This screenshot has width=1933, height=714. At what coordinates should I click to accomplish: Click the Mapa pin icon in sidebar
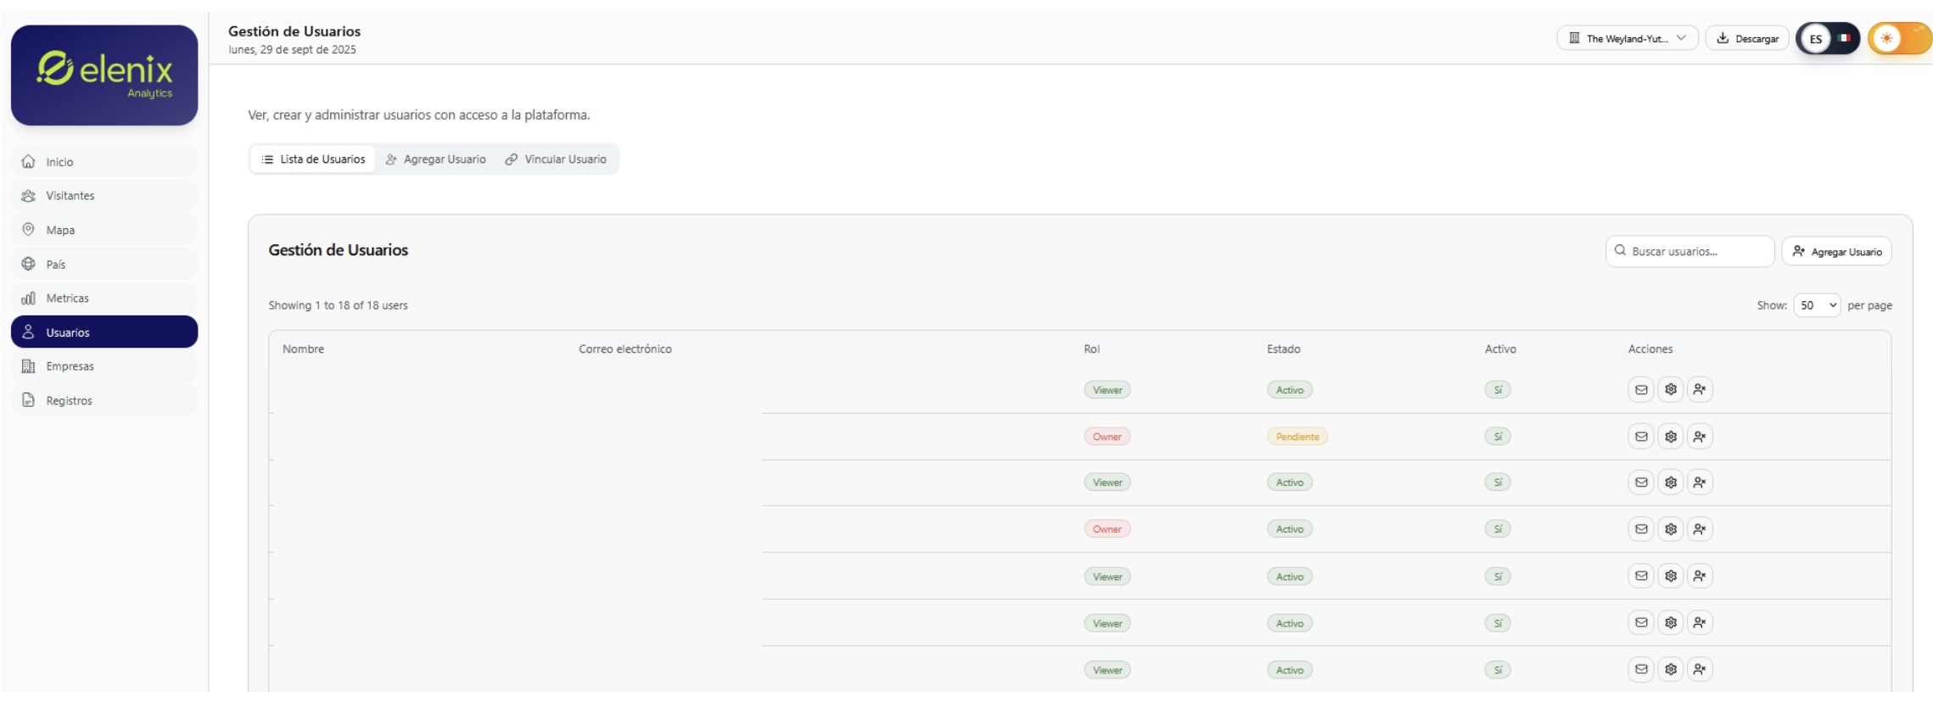click(29, 230)
